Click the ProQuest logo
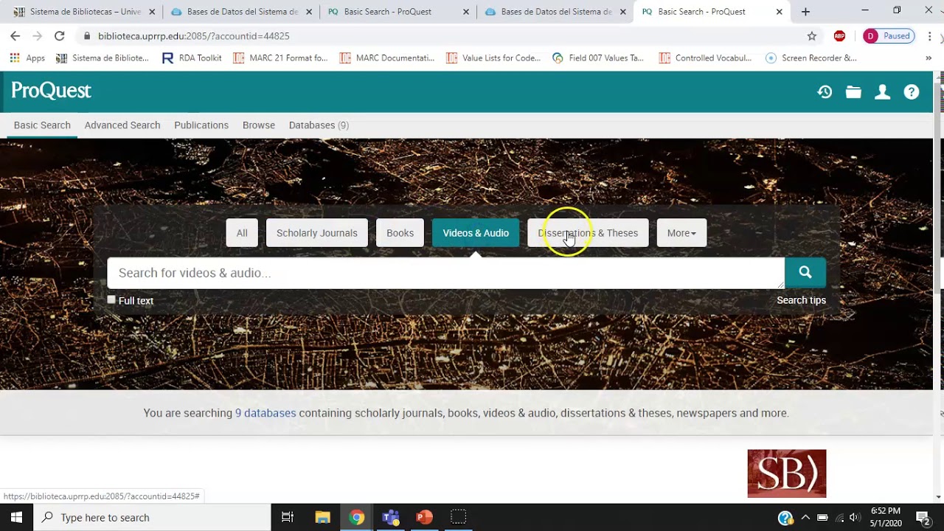This screenshot has height=531, width=944. click(x=51, y=91)
